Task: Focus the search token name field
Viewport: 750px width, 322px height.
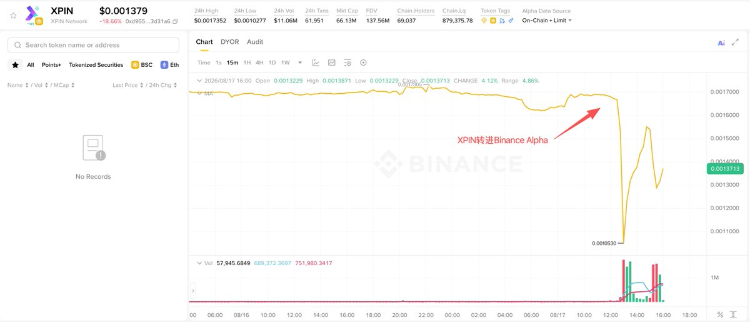Action: (94, 45)
